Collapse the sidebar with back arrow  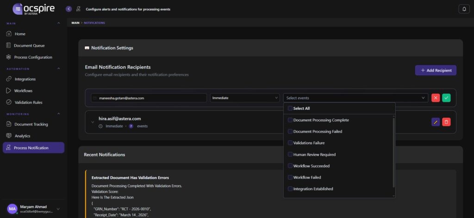pyautogui.click(x=69, y=9)
